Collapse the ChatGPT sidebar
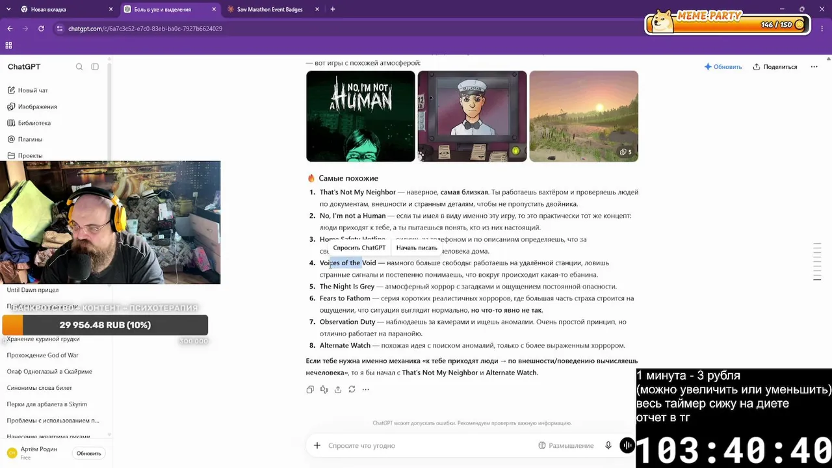 [x=95, y=67]
